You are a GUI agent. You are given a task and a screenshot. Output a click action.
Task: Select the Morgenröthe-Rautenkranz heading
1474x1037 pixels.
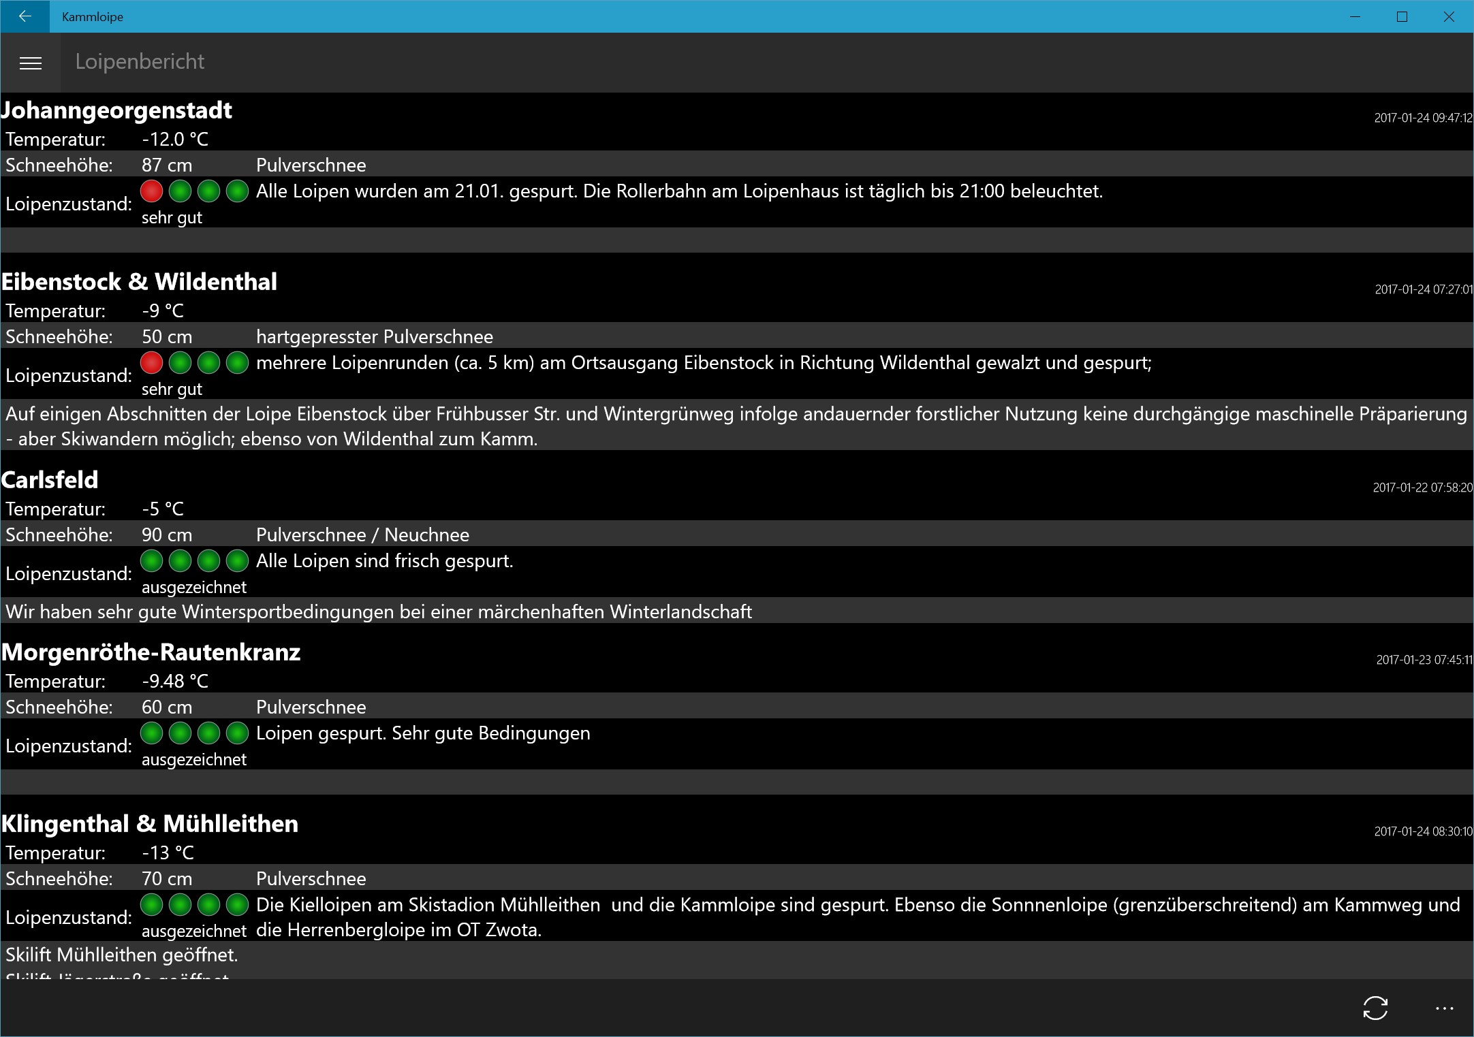[x=151, y=652]
